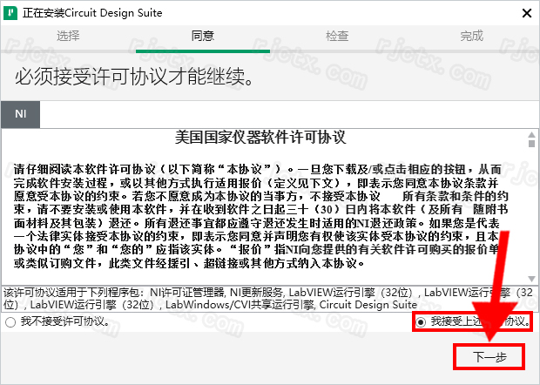Screen dimensions: 540x385
Task: Click the 完成 step label
Action: pos(471,37)
